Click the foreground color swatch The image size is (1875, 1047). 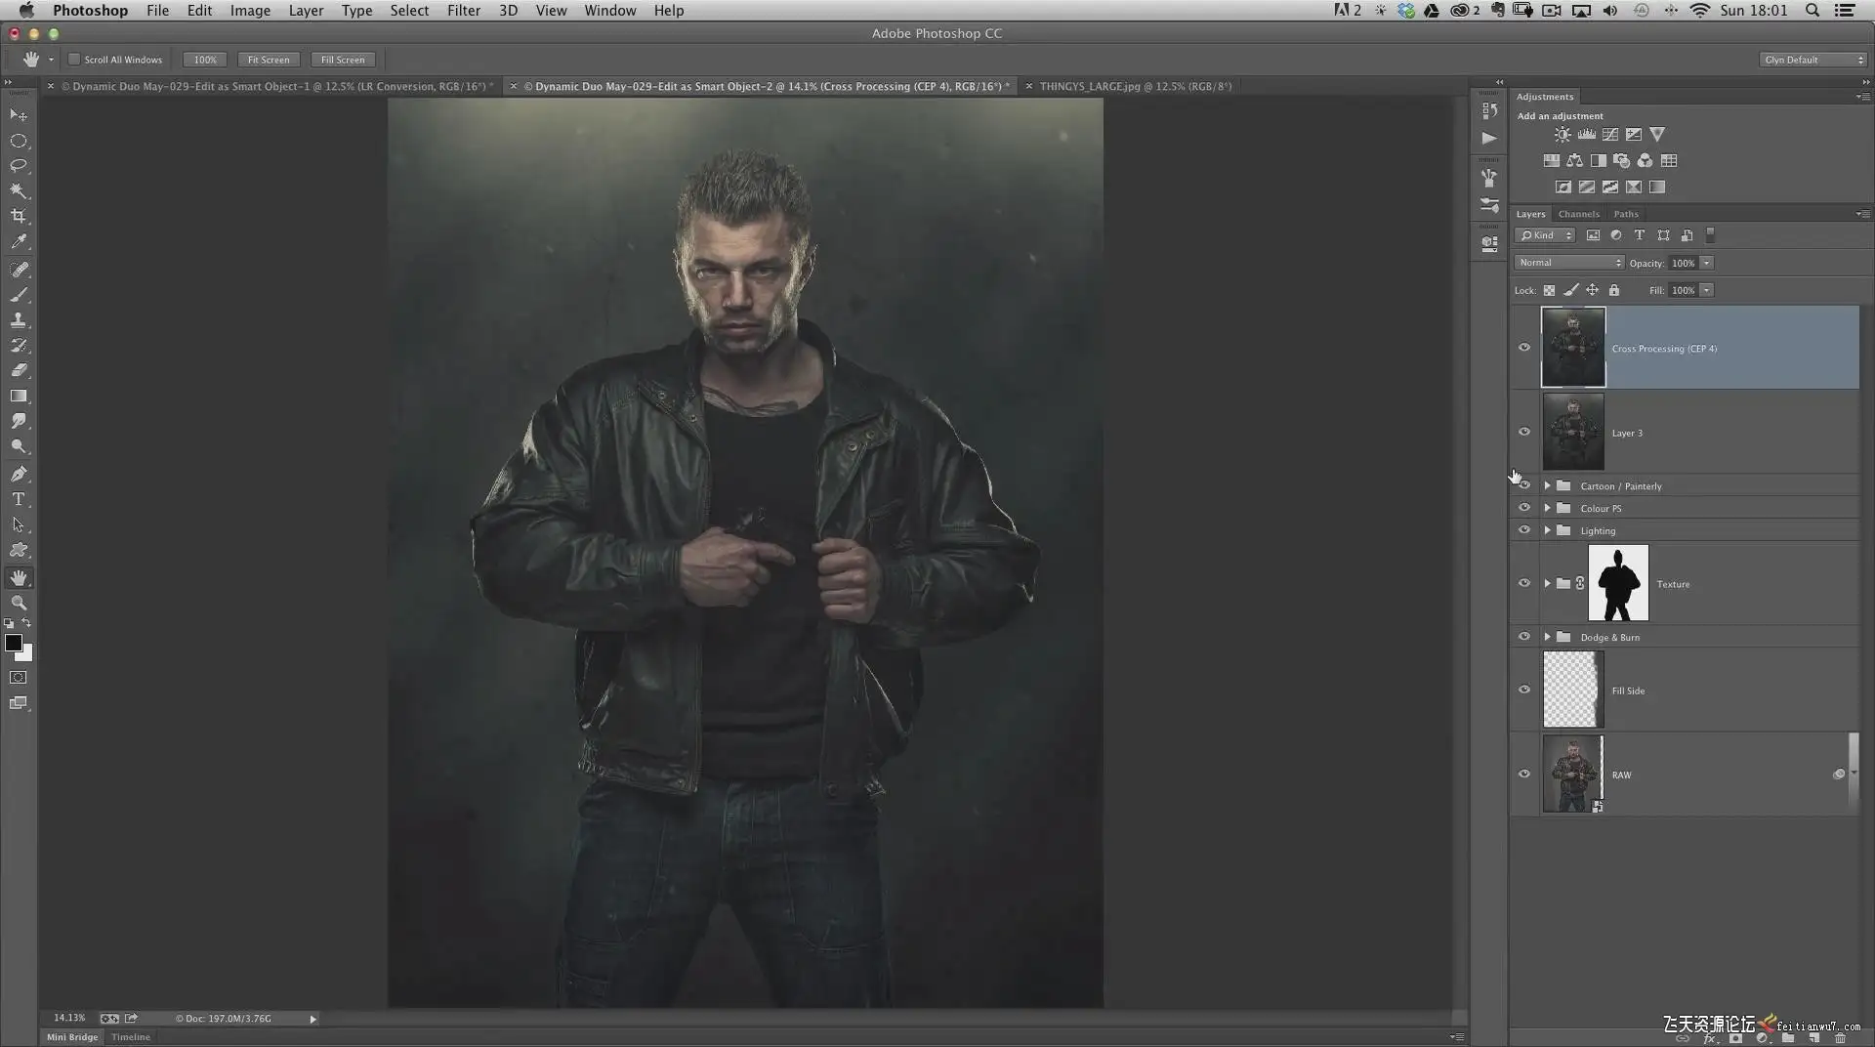click(x=14, y=643)
